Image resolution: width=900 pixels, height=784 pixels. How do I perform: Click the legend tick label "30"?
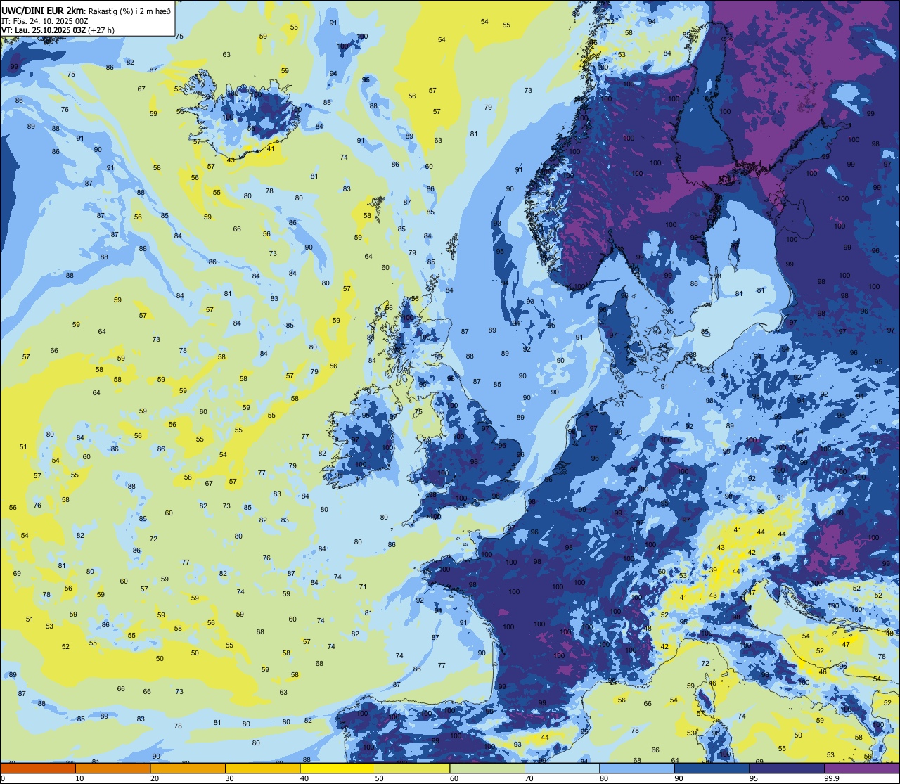tap(229, 778)
